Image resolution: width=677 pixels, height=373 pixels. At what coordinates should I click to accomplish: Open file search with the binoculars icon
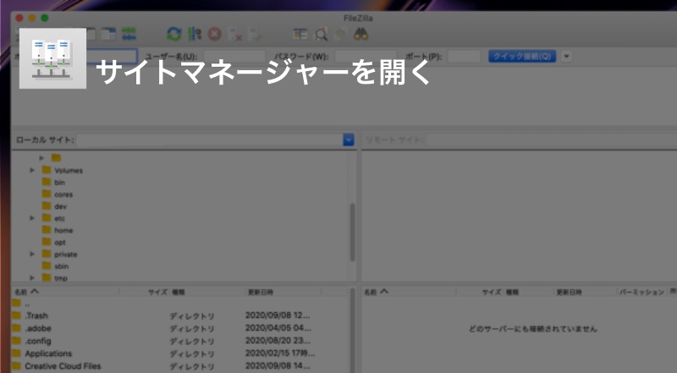pyautogui.click(x=361, y=34)
